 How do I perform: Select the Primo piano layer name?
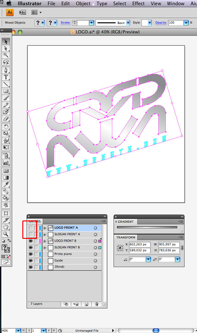(63, 254)
